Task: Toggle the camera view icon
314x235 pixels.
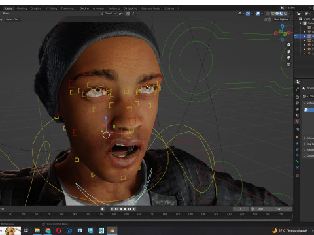Action: click(x=288, y=58)
